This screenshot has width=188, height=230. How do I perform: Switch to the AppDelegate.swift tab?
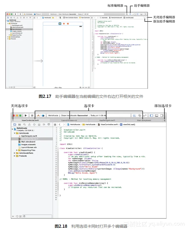(x=107, y=120)
